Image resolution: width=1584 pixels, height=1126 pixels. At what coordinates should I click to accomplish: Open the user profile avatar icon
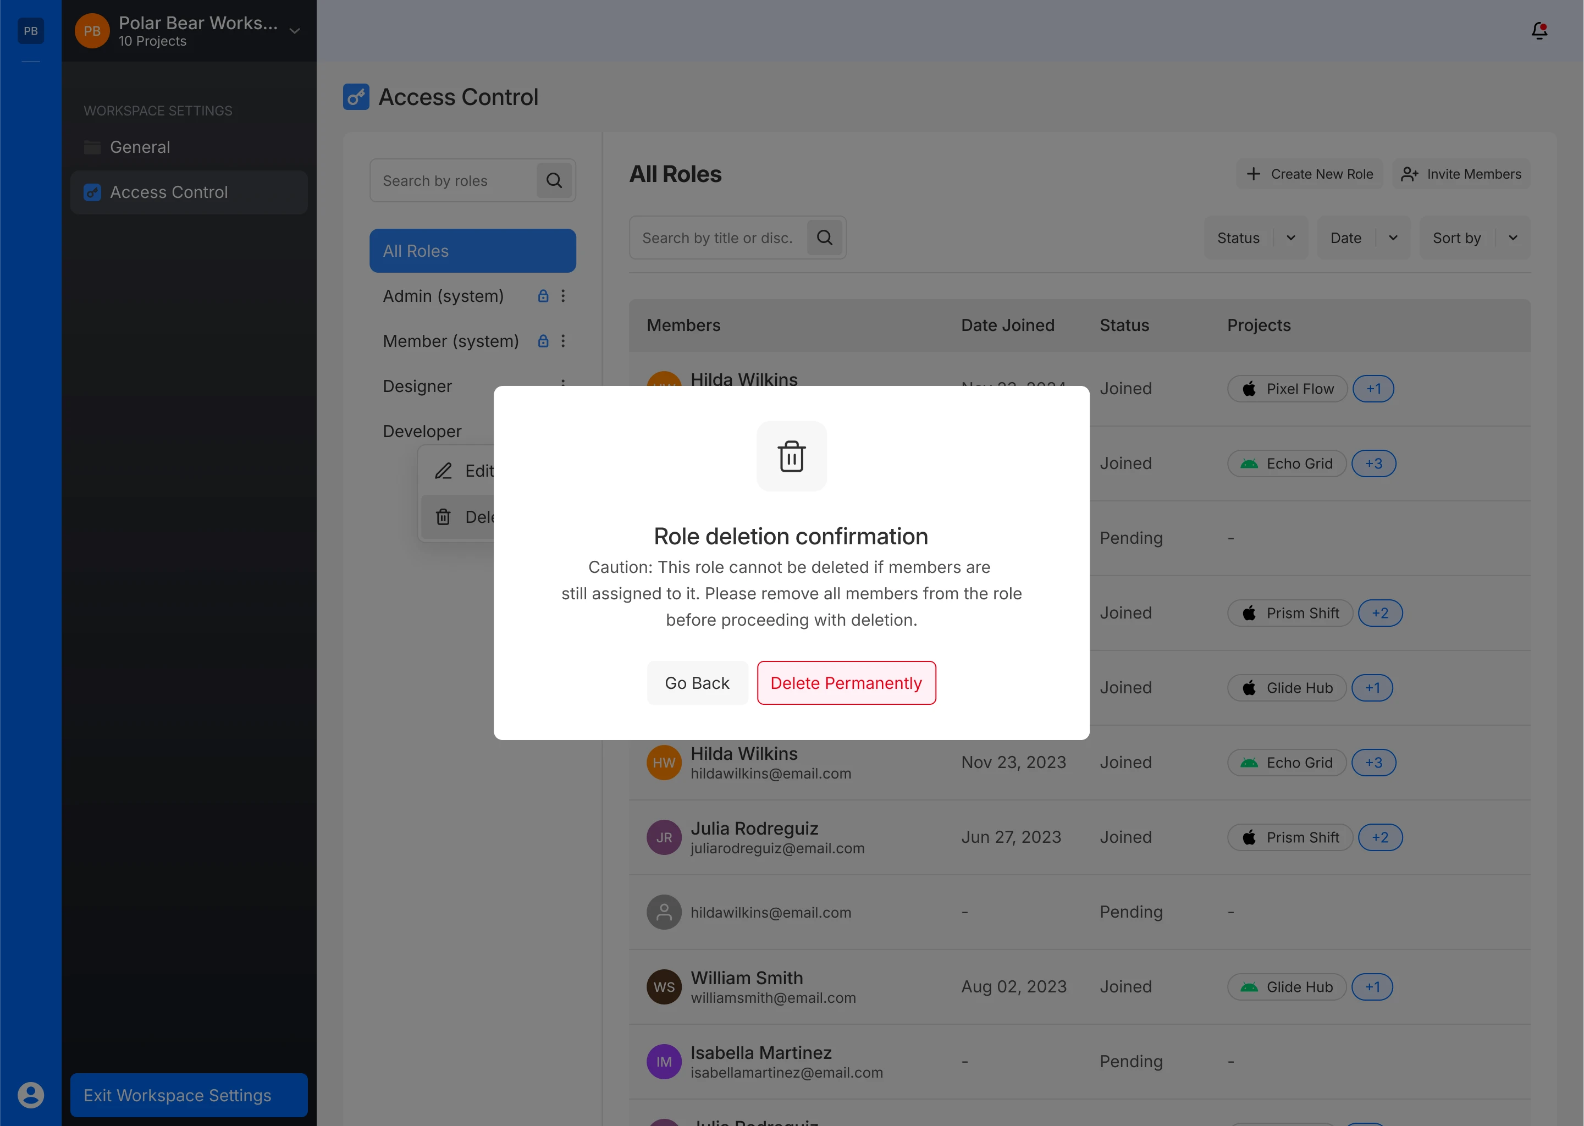[30, 1095]
